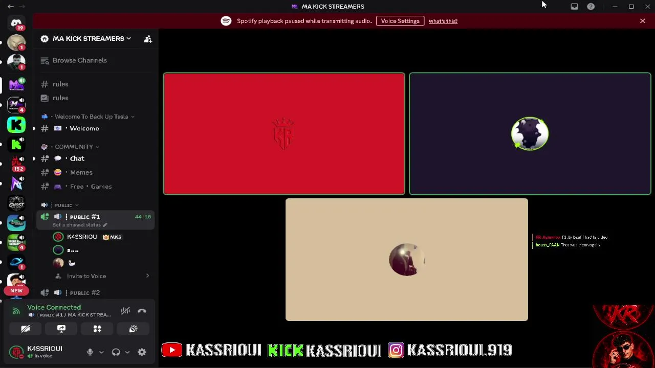Screen dimensions: 655x368
Task: Start an activity from voice panel
Action: click(x=97, y=329)
